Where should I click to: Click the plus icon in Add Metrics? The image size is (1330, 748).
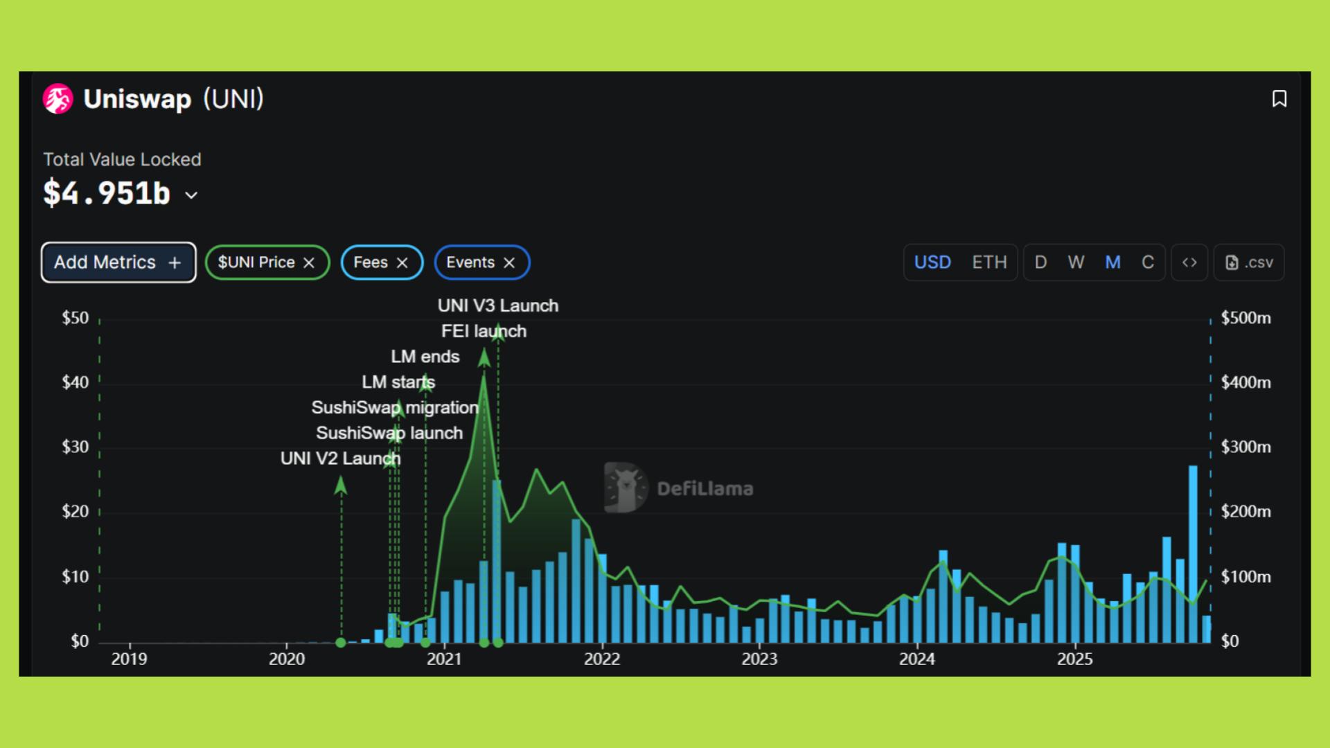click(175, 263)
